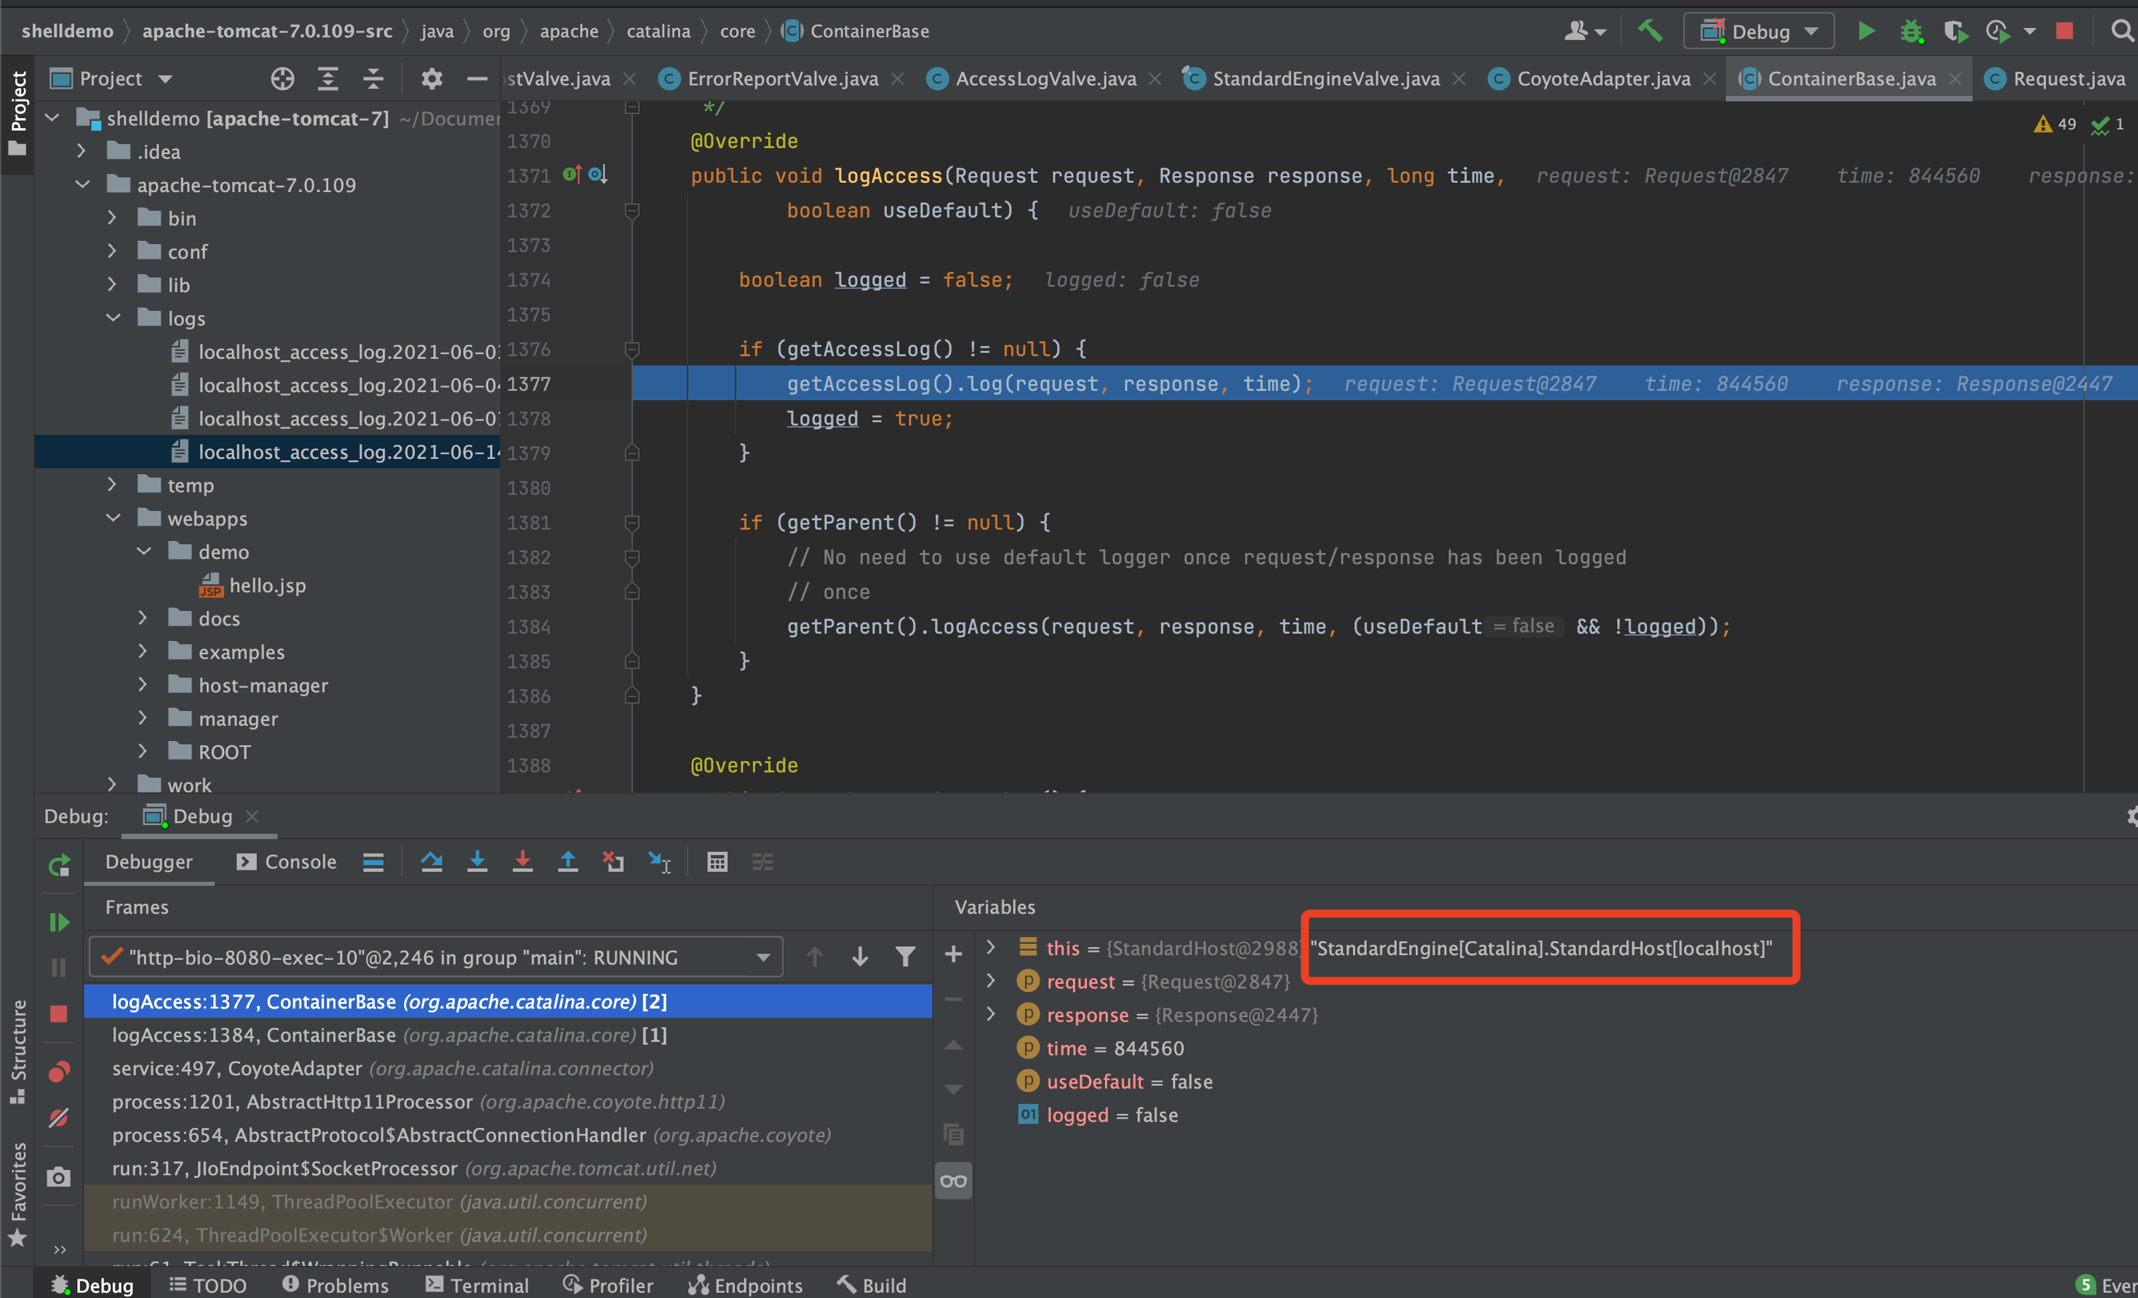2138x1298 pixels.
Task: Expand the temp folder in project tree
Action: coord(112,485)
